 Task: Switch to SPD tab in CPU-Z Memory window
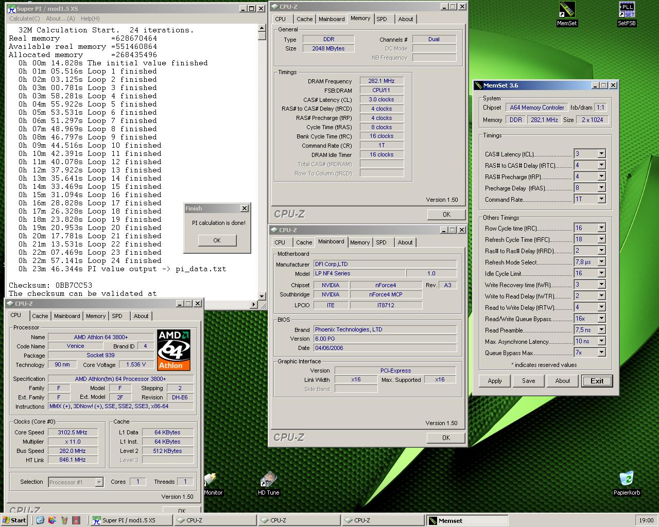pos(381,19)
